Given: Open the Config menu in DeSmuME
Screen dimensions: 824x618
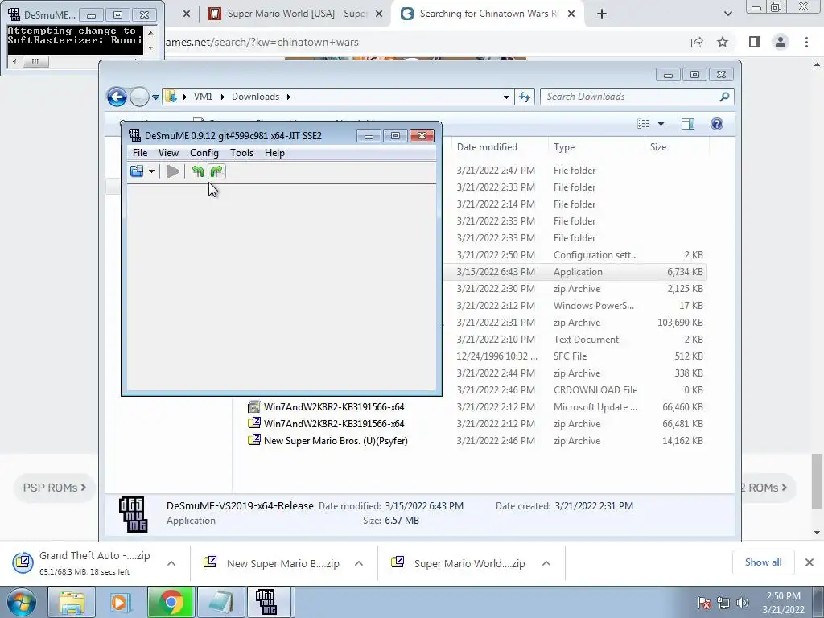Looking at the screenshot, I should click(204, 153).
